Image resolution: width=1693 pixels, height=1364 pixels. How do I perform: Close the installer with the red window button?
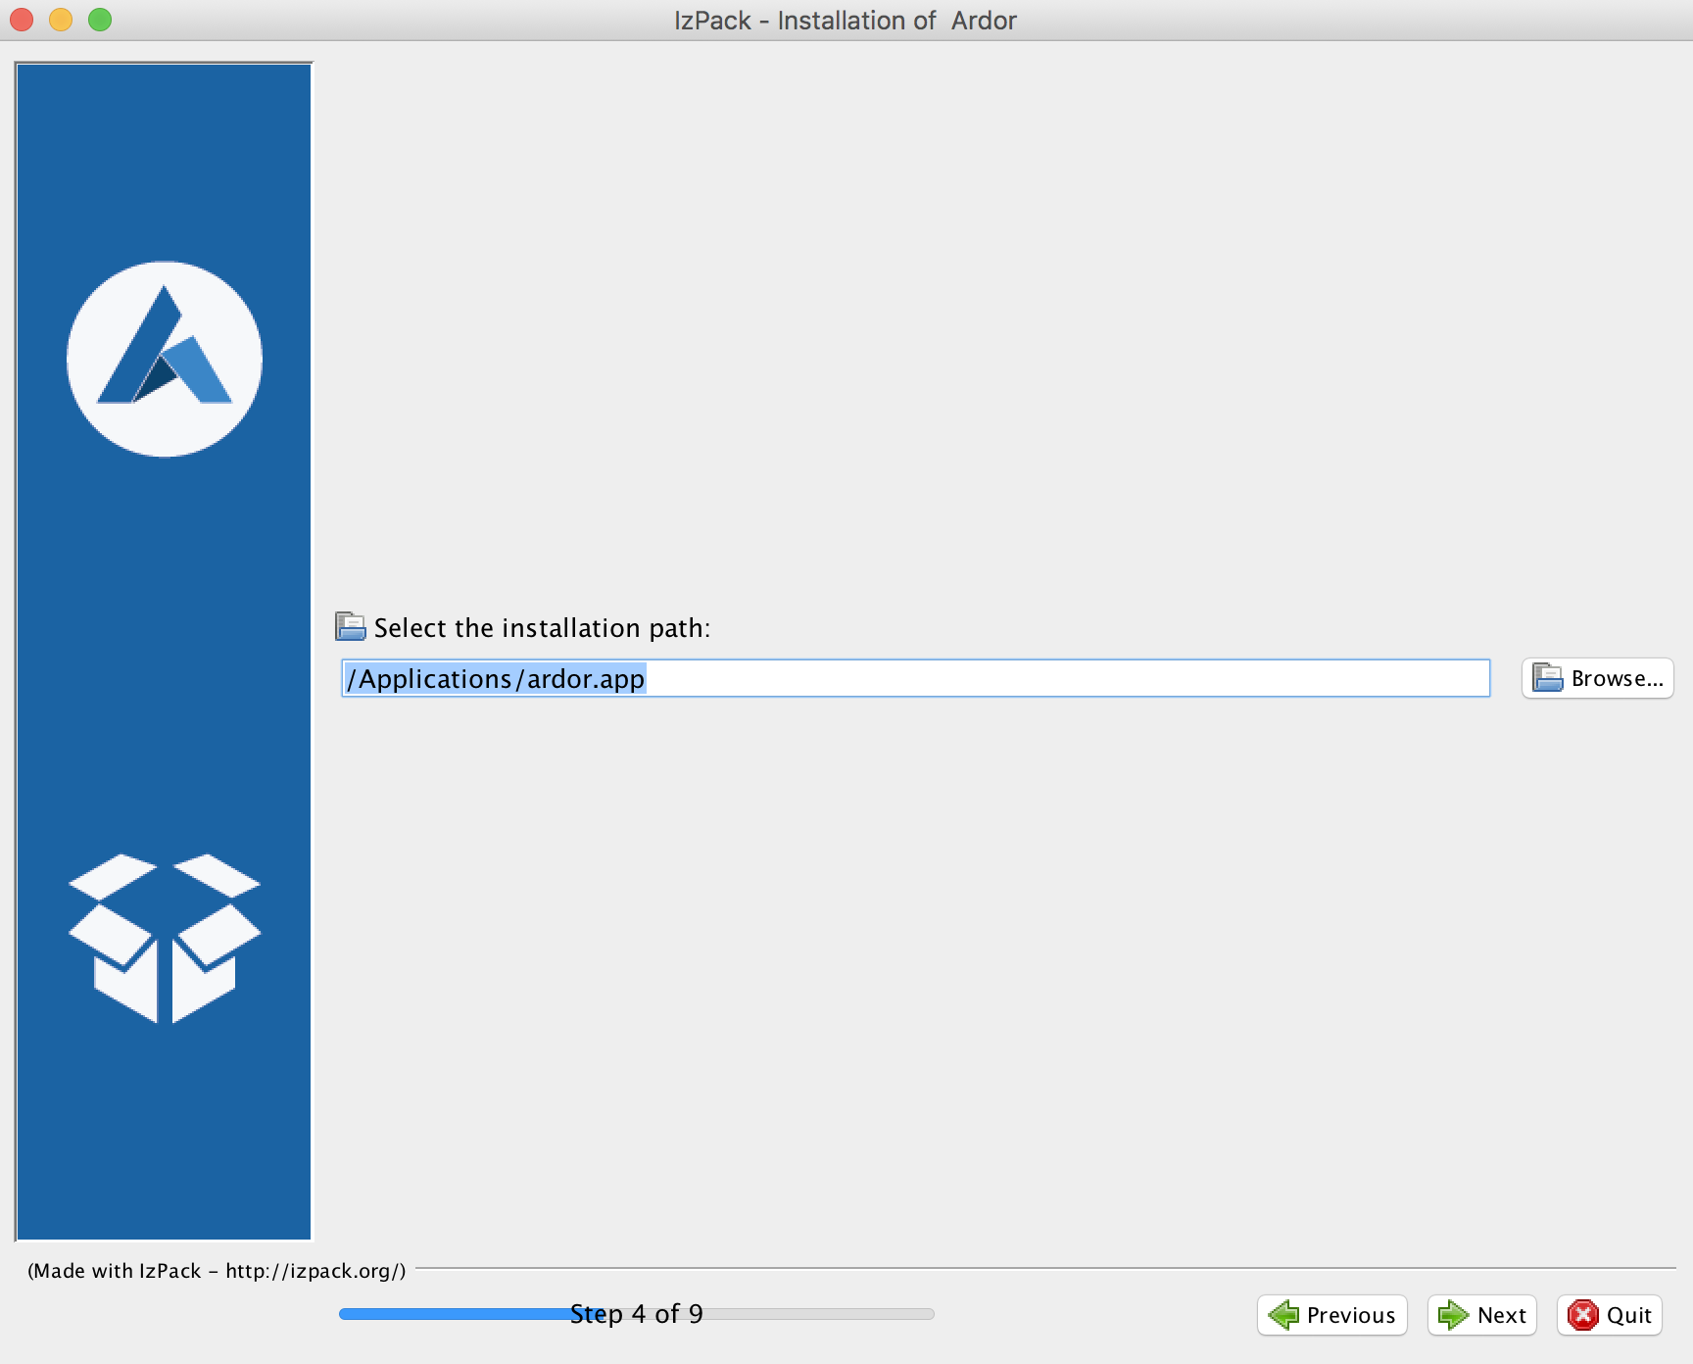click(x=22, y=20)
